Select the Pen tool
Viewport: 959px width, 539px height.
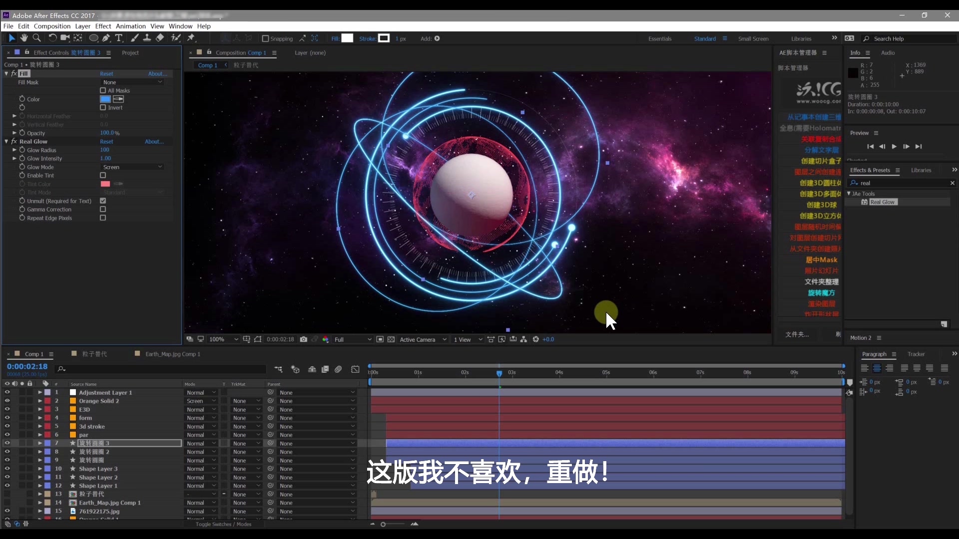coord(106,38)
